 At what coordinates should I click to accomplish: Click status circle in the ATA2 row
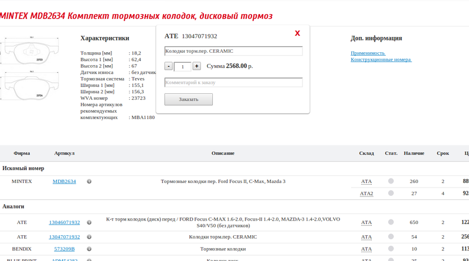click(x=391, y=193)
